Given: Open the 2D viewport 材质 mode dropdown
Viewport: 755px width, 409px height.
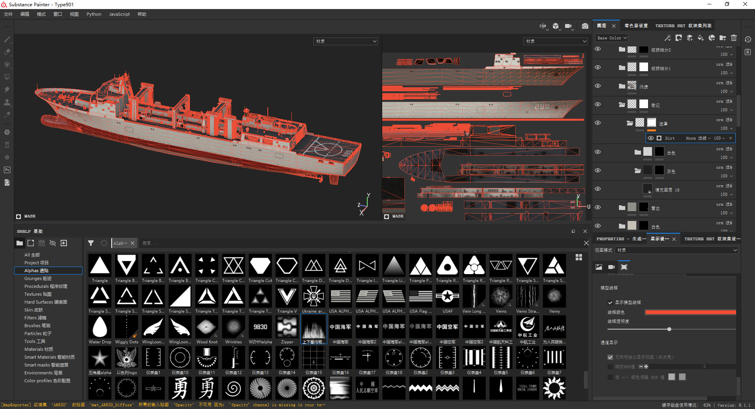Looking at the screenshot, I should coord(556,41).
